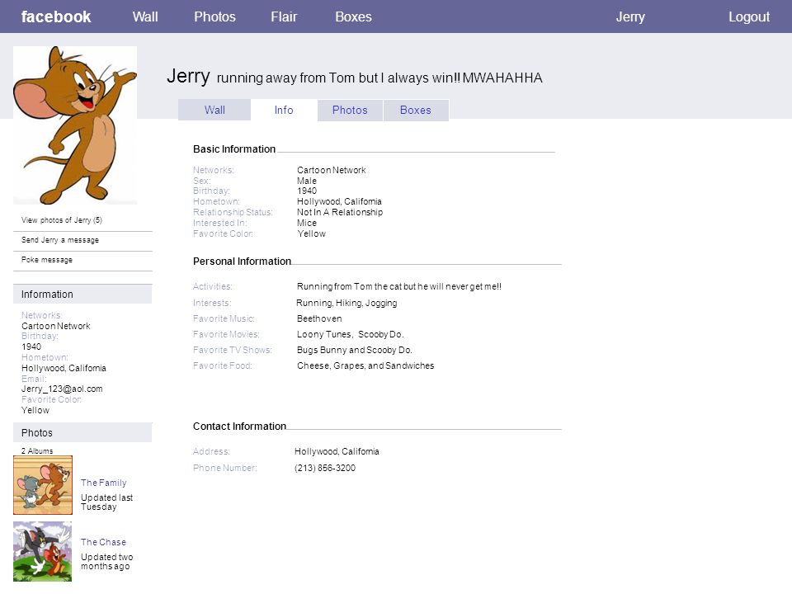The image size is (792, 594).
Task: Switch to the Wall profile tab
Action: click(214, 110)
